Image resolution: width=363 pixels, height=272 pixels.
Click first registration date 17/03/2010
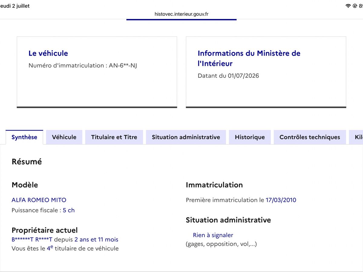[281, 200]
